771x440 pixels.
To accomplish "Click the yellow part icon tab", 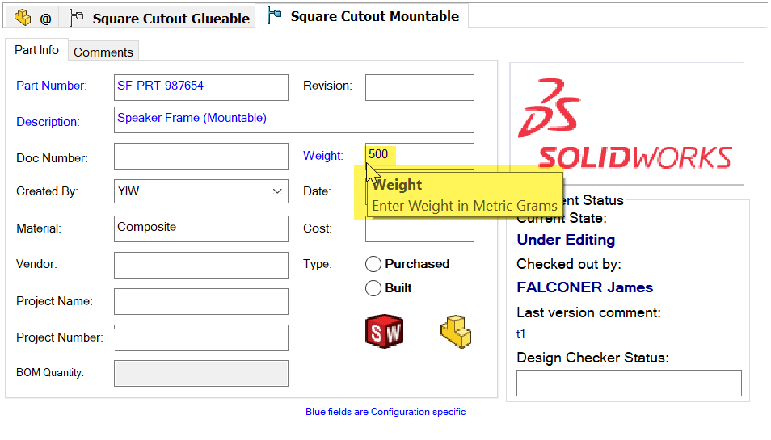I will (x=22, y=19).
